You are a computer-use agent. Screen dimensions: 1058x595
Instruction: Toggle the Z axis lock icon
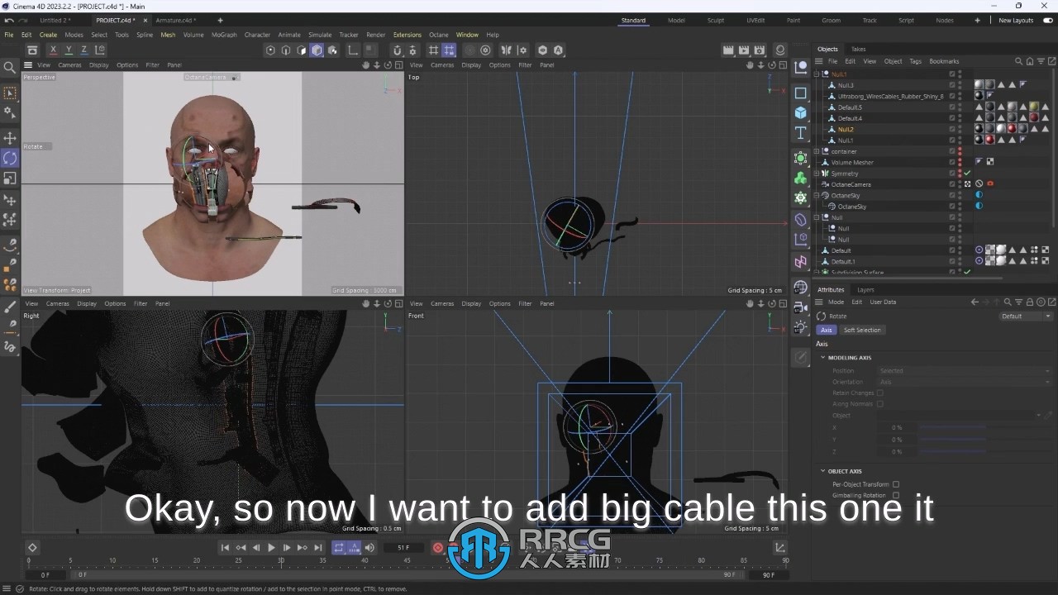tap(83, 50)
